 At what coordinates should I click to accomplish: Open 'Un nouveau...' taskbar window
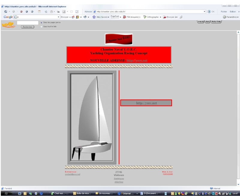[x=104, y=194]
